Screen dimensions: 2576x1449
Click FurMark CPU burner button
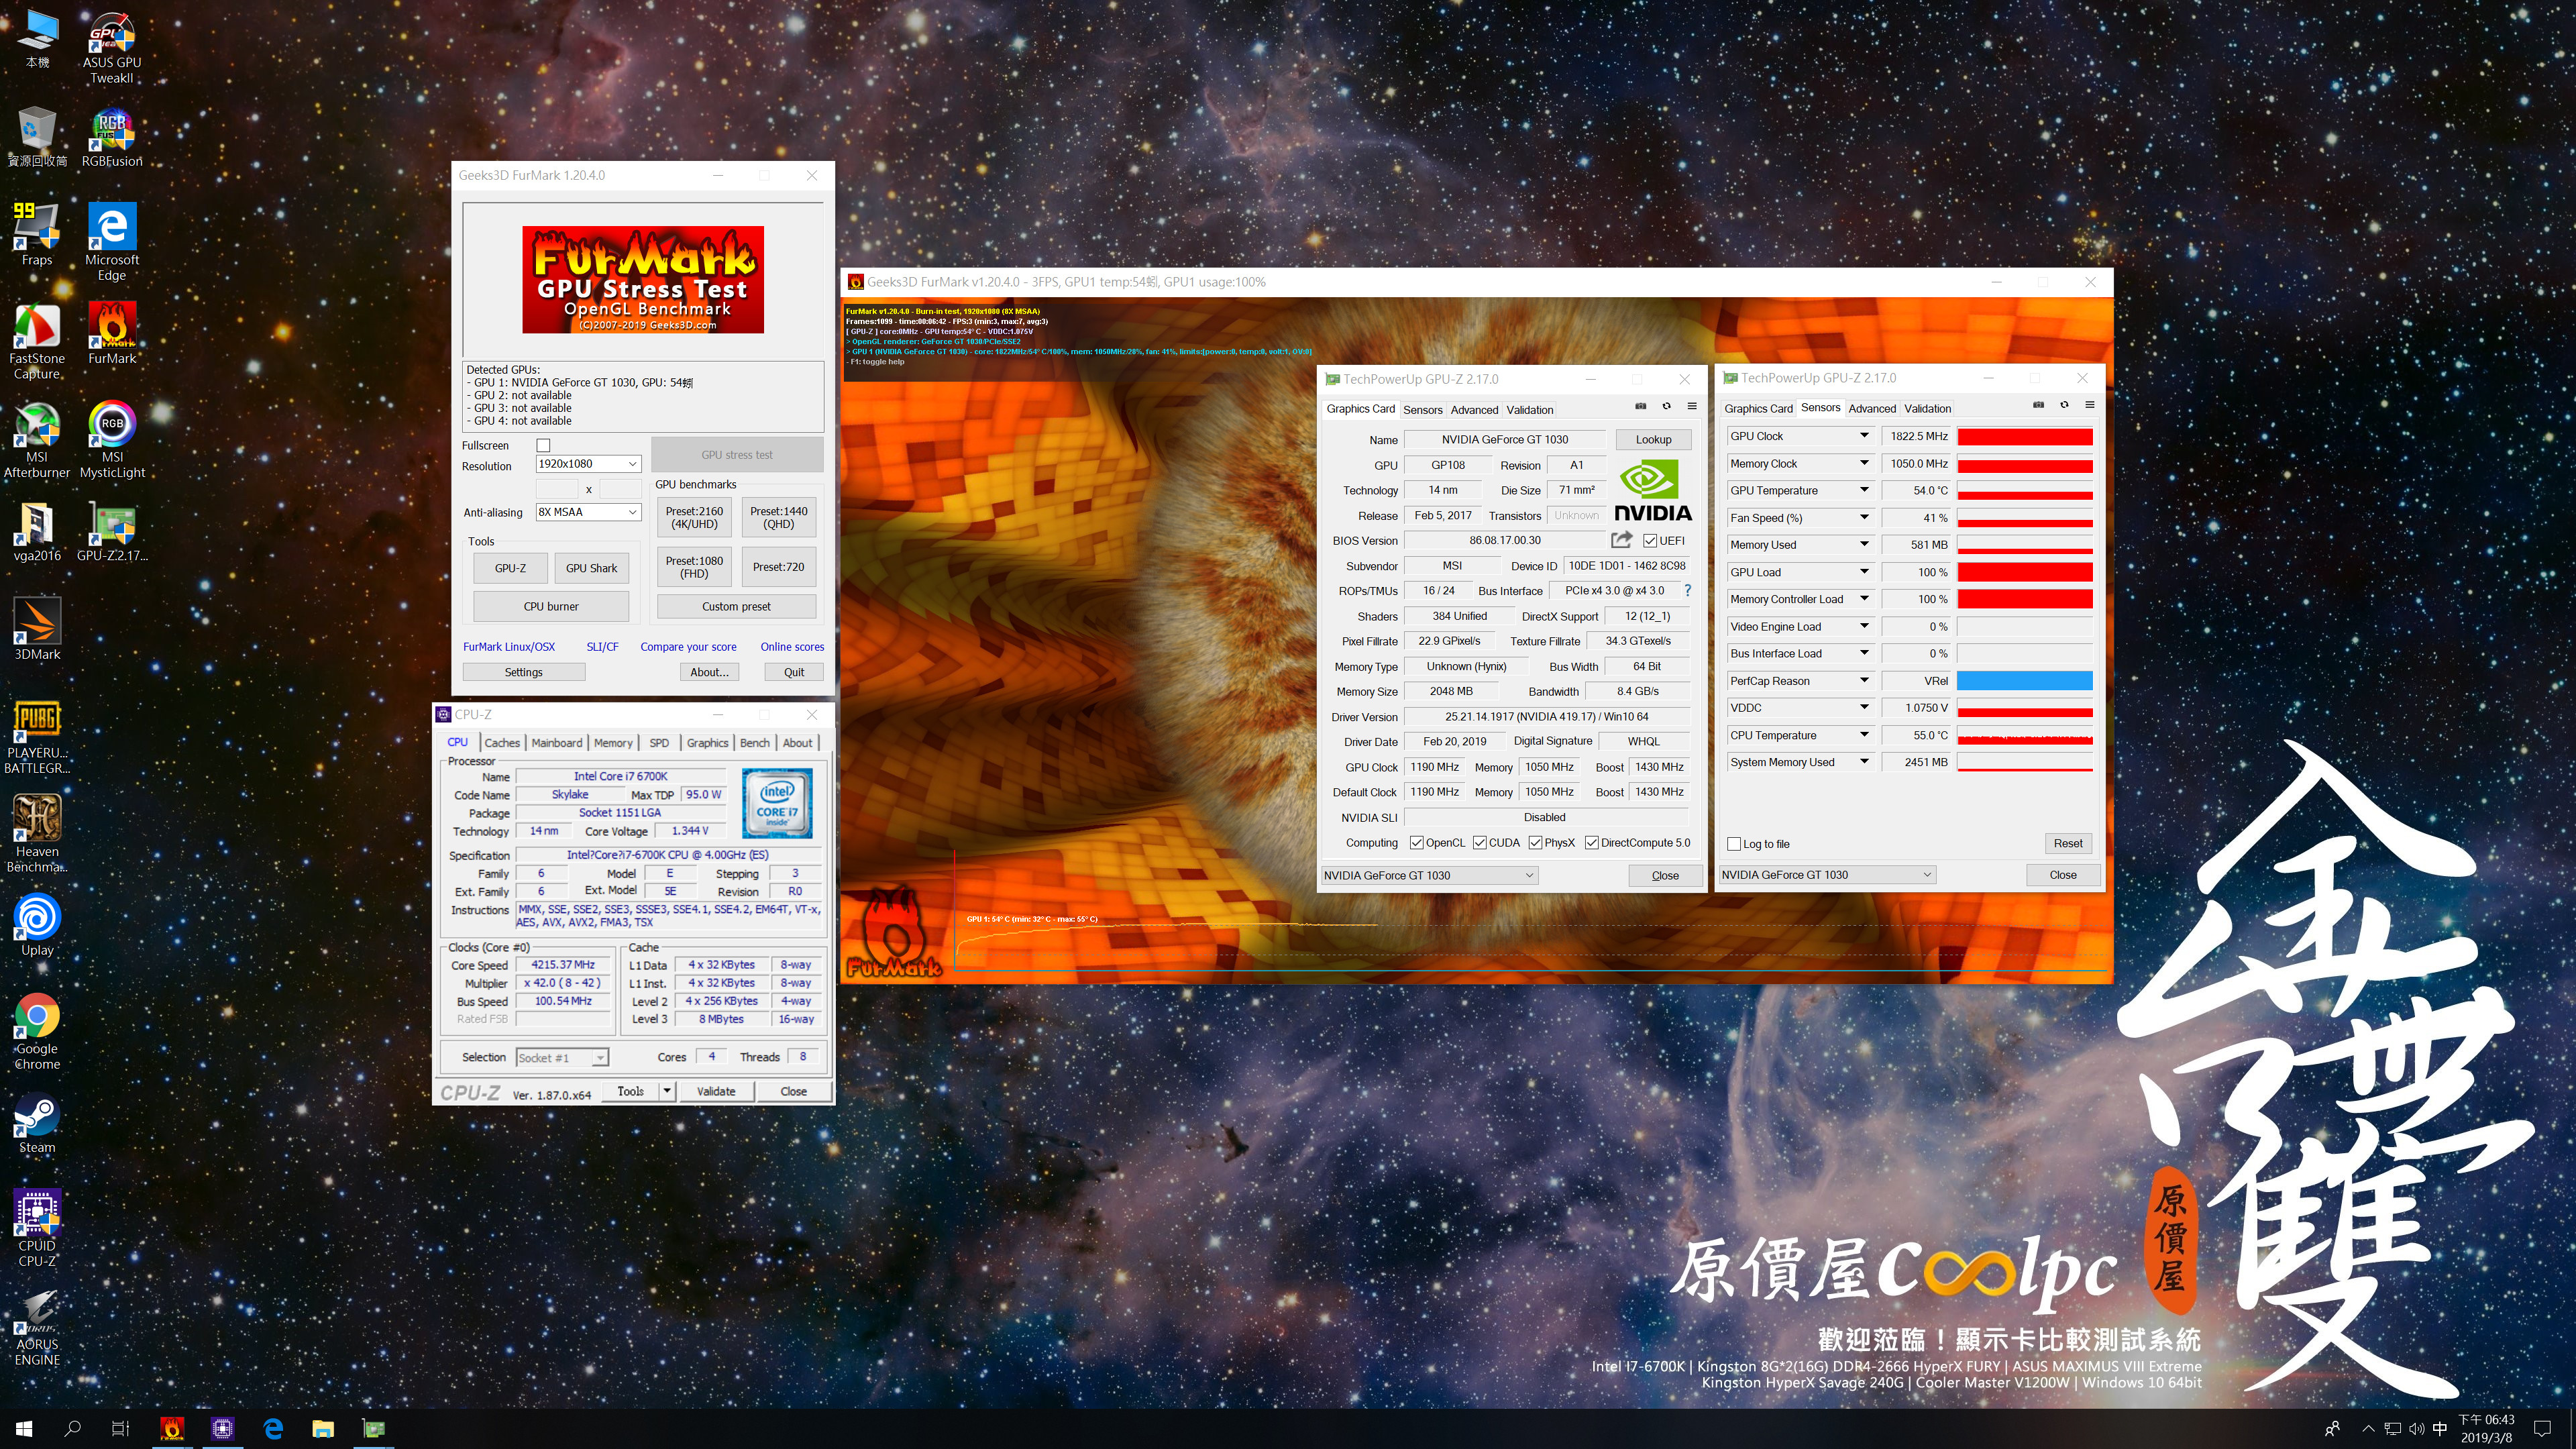(551, 607)
